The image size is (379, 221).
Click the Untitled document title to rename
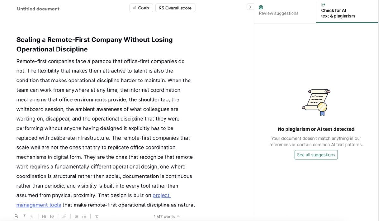pyautogui.click(x=38, y=9)
